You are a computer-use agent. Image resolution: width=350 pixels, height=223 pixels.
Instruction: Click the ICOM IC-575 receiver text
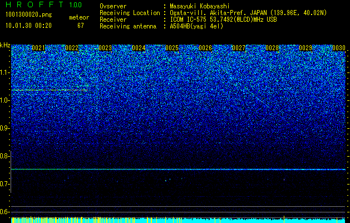[x=223, y=20]
